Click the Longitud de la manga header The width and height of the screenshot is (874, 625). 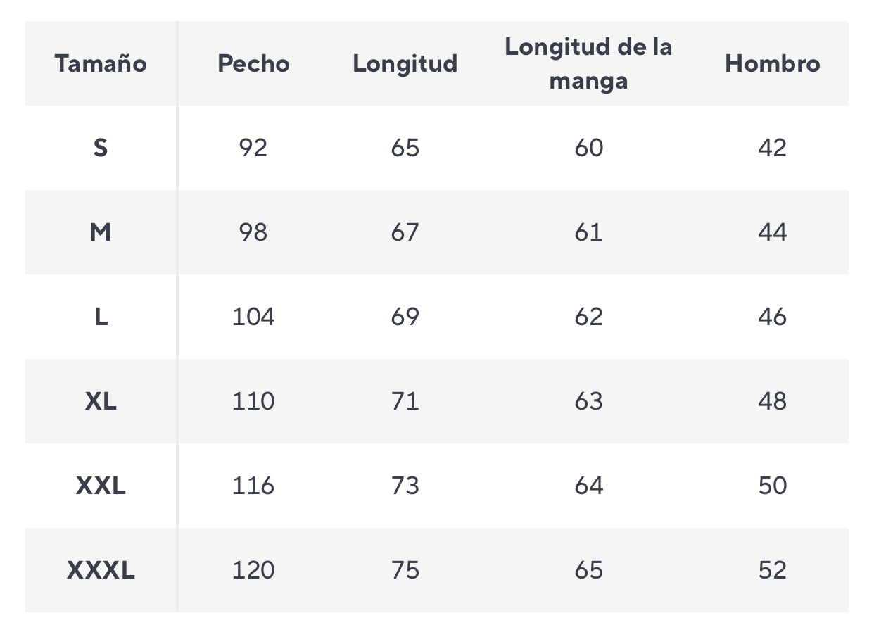coord(588,63)
